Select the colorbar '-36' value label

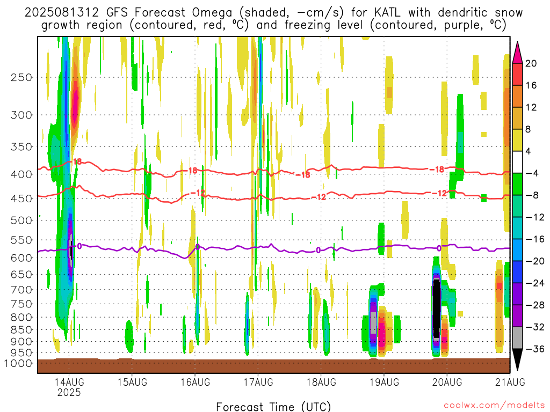535,349
